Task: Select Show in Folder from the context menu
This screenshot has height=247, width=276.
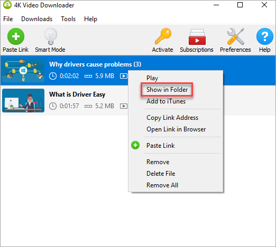Action: pos(167,90)
